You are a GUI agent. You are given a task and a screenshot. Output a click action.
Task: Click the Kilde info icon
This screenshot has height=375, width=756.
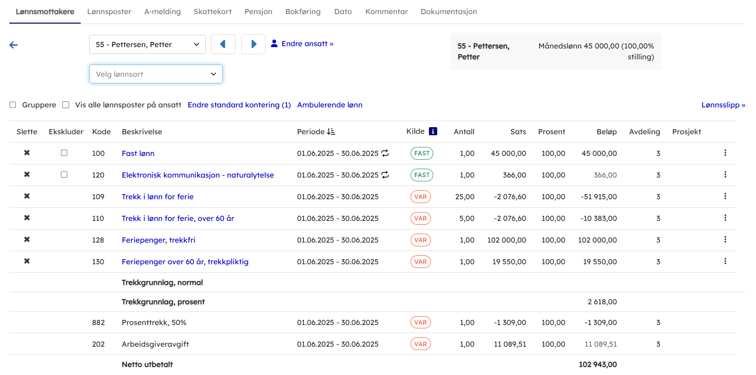pos(433,131)
